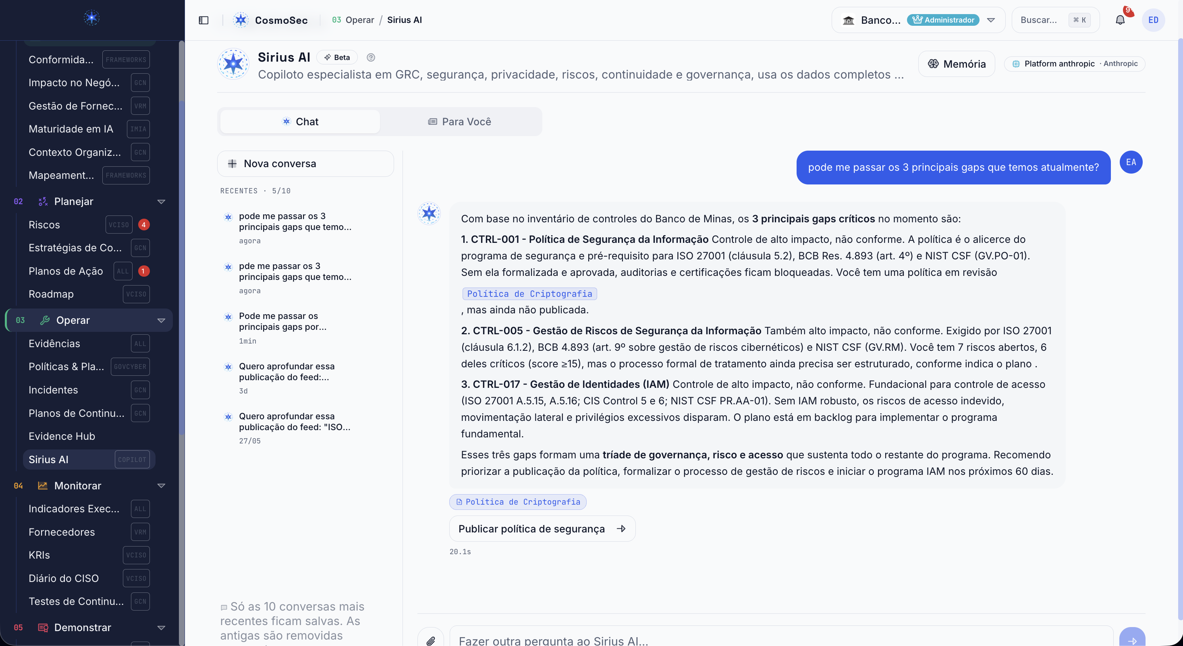This screenshot has height=646, width=1183.
Task: Click the plus icon on Nova conversa
Action: click(x=232, y=164)
